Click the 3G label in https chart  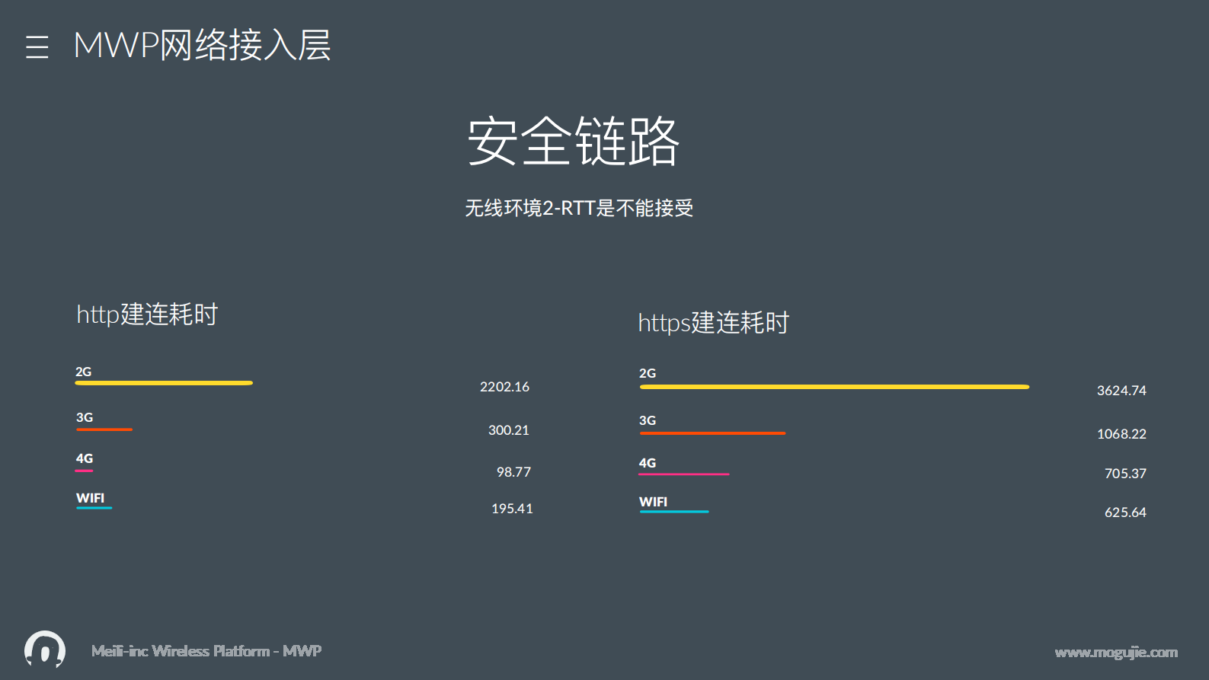point(648,420)
